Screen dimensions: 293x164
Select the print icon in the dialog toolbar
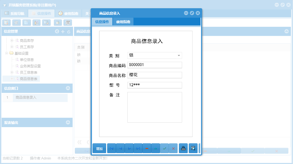[x=183, y=148]
